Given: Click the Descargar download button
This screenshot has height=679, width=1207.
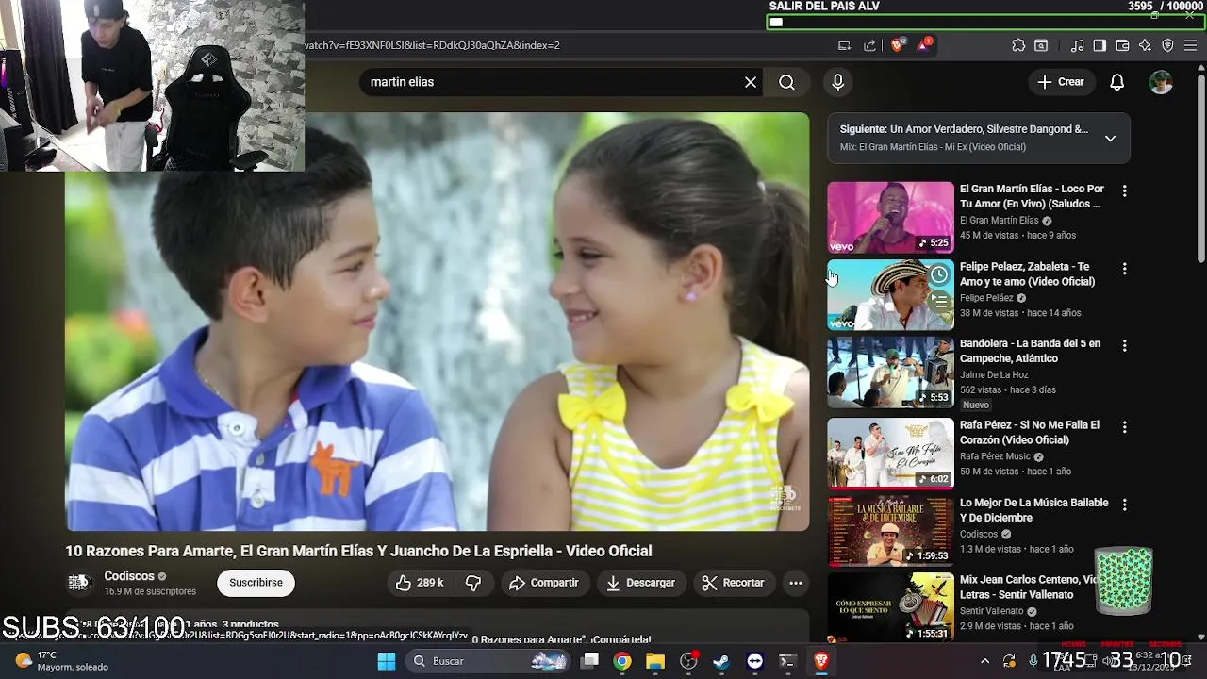Looking at the screenshot, I should (x=641, y=583).
